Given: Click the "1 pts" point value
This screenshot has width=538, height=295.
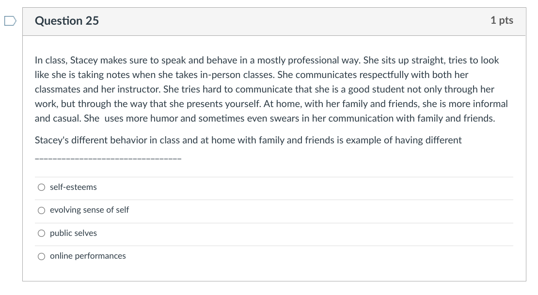Looking at the screenshot, I should (502, 20).
